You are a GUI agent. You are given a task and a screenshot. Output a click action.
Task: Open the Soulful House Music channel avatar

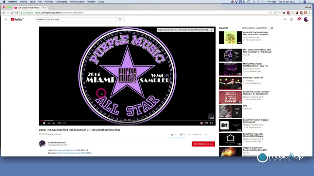coord(42,144)
